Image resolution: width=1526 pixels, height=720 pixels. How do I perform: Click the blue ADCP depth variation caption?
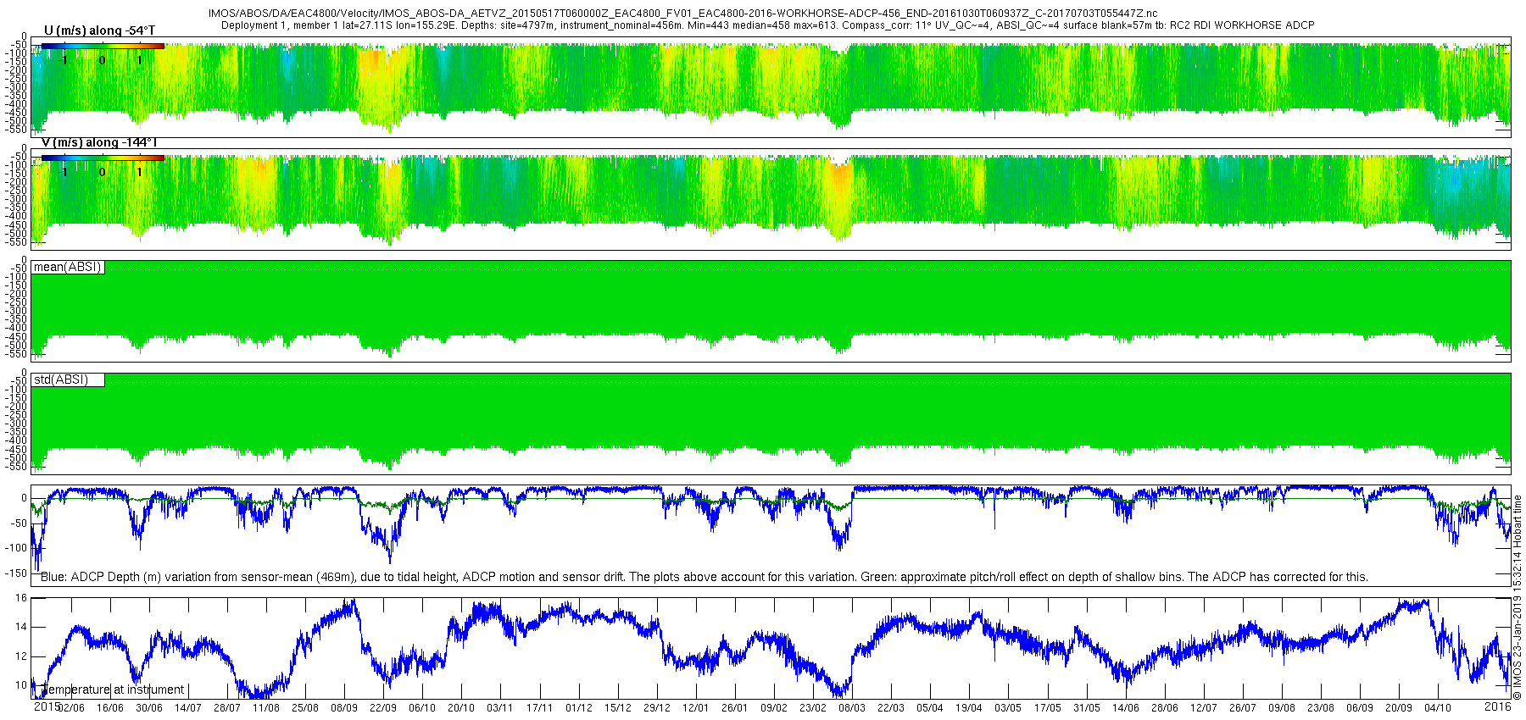click(705, 577)
